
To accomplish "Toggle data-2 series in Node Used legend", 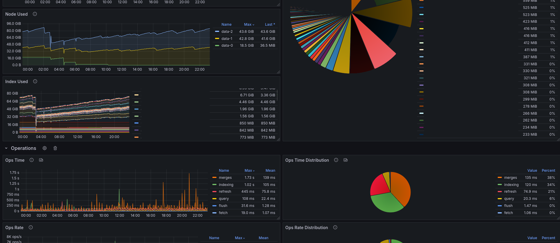I will pyautogui.click(x=227, y=32).
